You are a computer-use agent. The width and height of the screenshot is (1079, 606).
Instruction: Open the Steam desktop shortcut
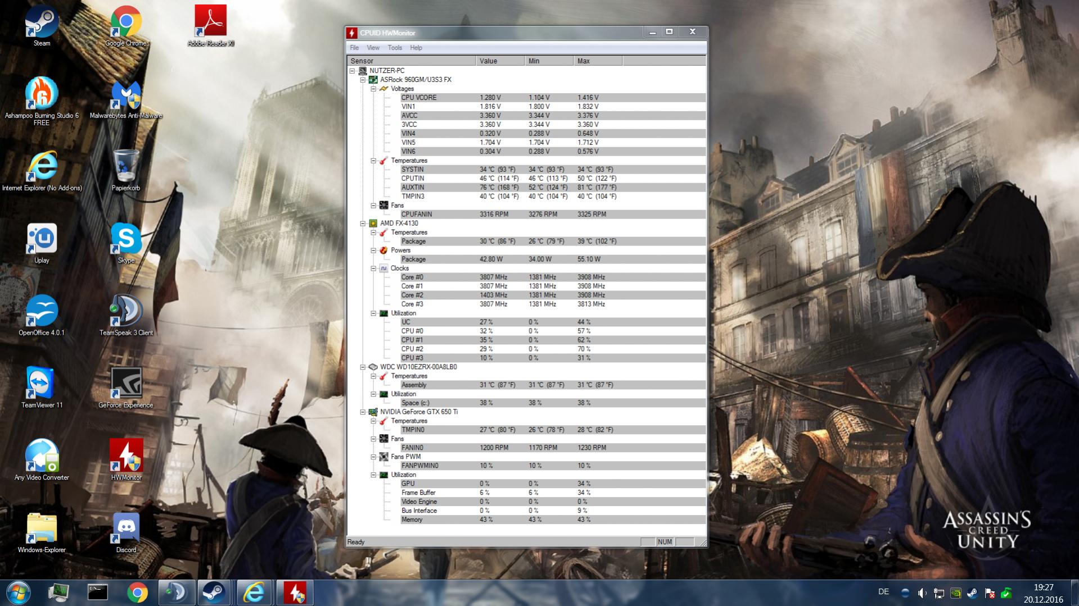tap(42, 26)
